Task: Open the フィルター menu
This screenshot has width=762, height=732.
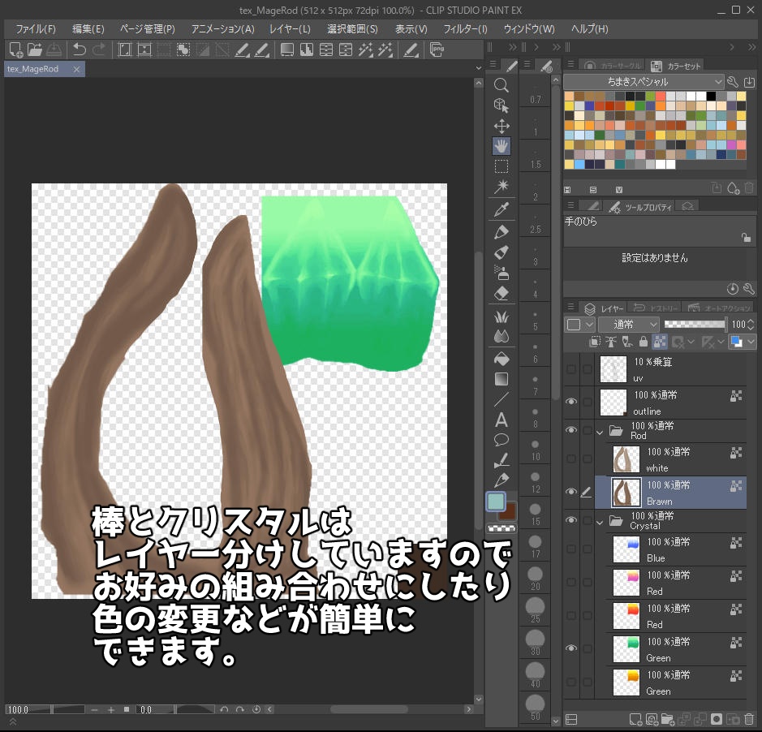Action: (463, 29)
